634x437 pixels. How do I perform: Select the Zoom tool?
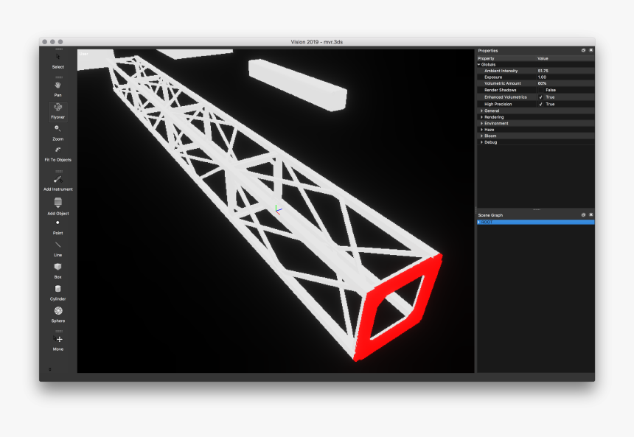(x=57, y=133)
